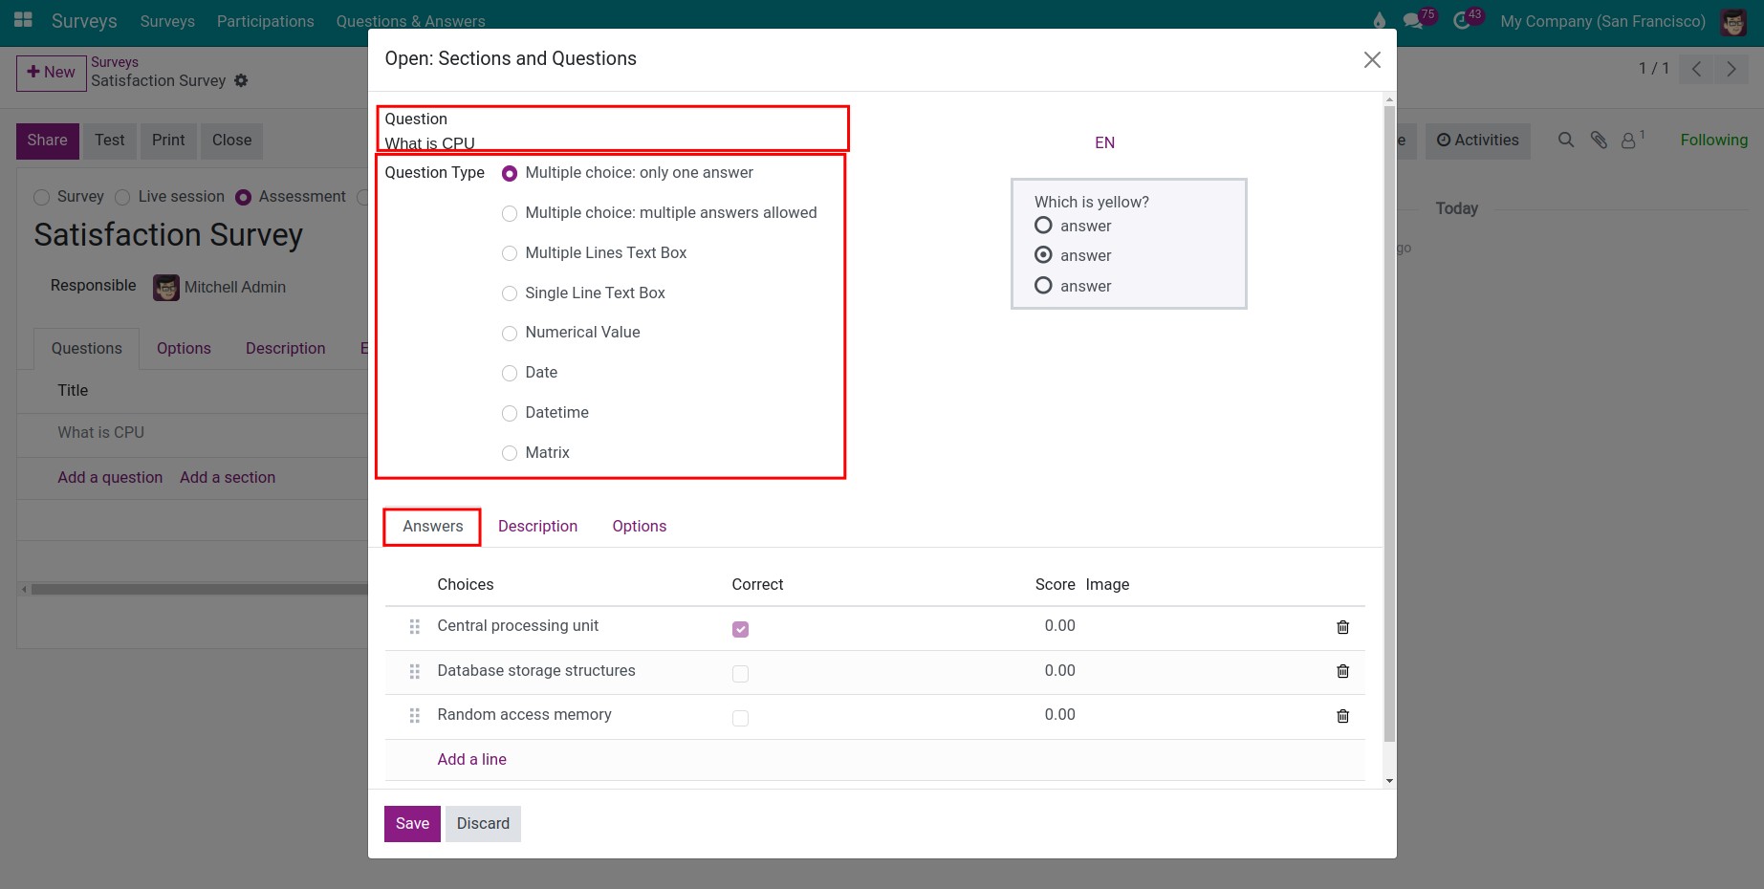
Task: Delete the Central processing unit choice
Action: pyautogui.click(x=1342, y=627)
